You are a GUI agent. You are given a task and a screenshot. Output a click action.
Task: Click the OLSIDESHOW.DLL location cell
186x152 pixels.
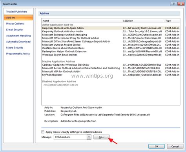tap(142, 65)
